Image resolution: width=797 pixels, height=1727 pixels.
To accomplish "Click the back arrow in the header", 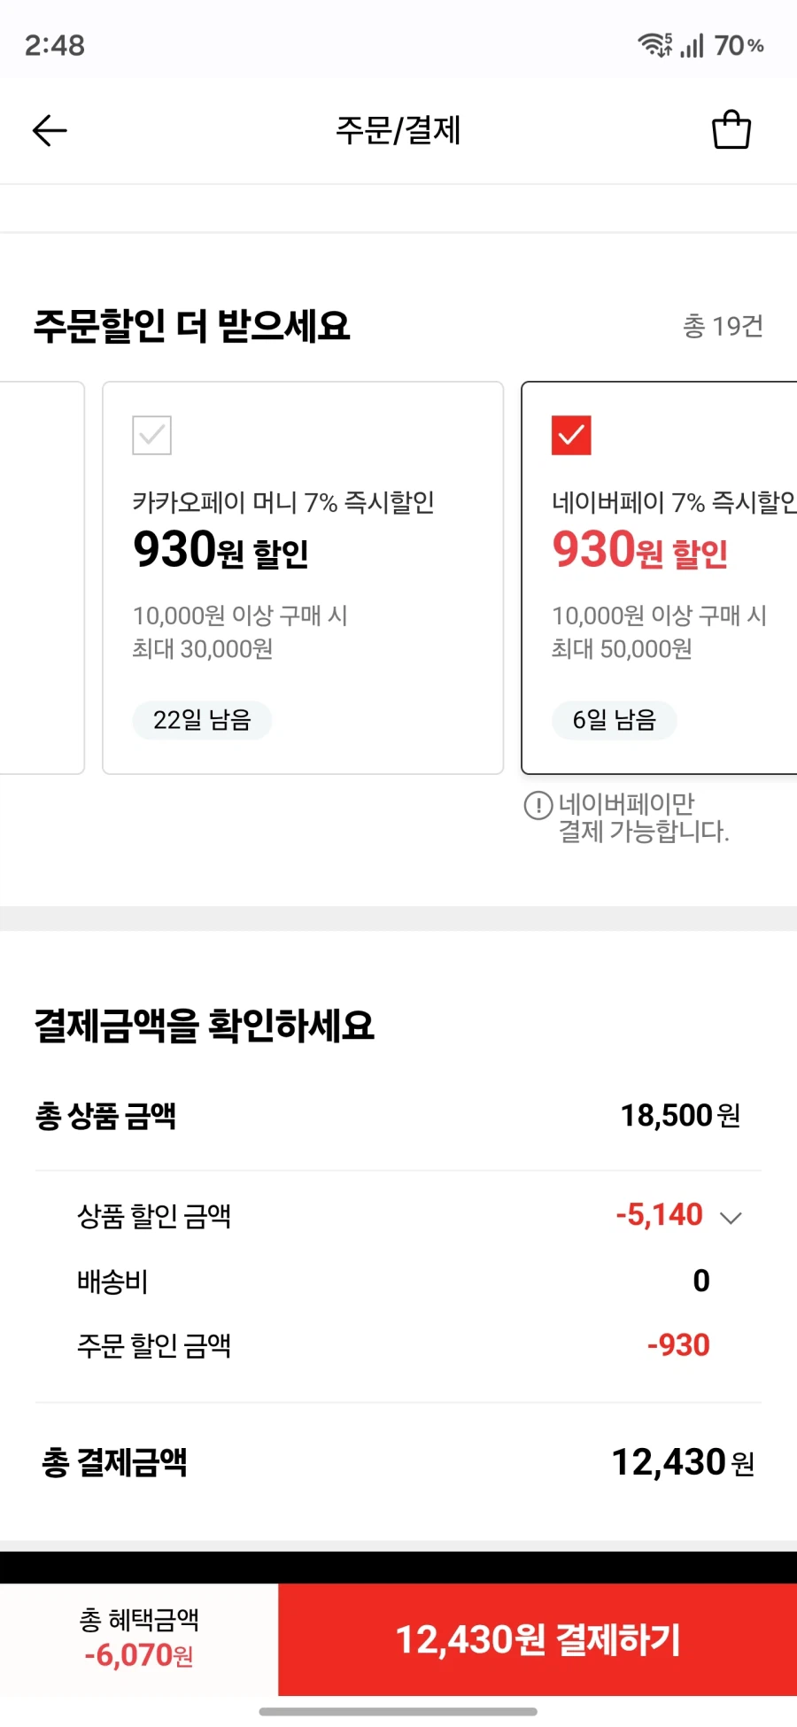I will (50, 129).
